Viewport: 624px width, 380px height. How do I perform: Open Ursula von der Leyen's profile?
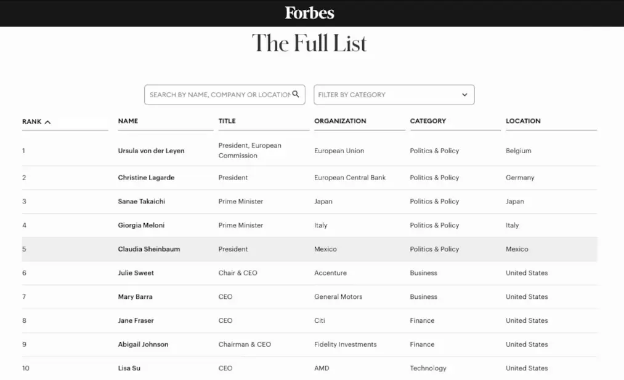pyautogui.click(x=151, y=151)
